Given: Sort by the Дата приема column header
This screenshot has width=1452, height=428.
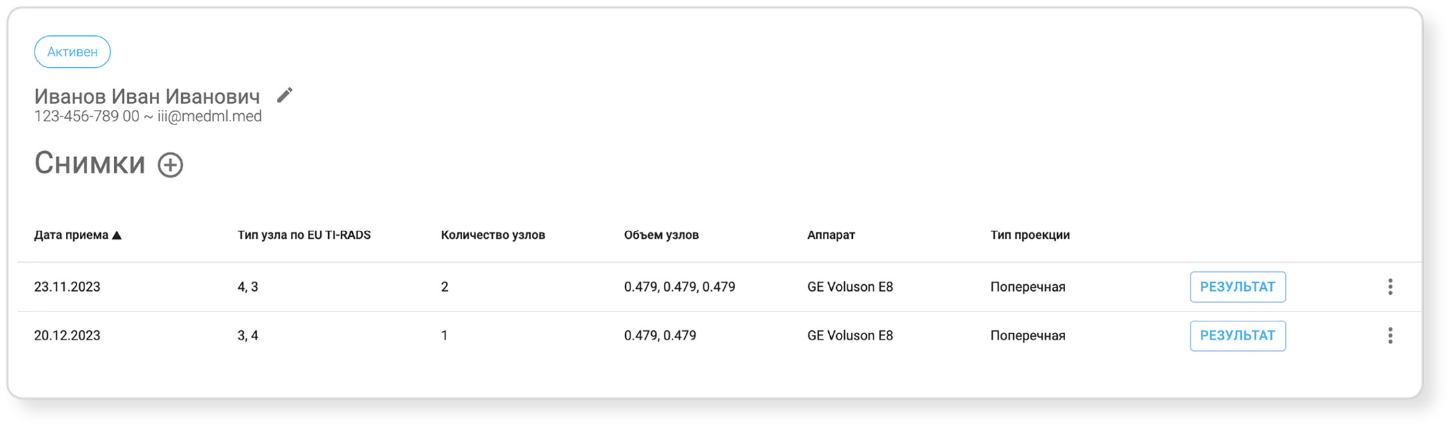Looking at the screenshot, I should pos(71,235).
